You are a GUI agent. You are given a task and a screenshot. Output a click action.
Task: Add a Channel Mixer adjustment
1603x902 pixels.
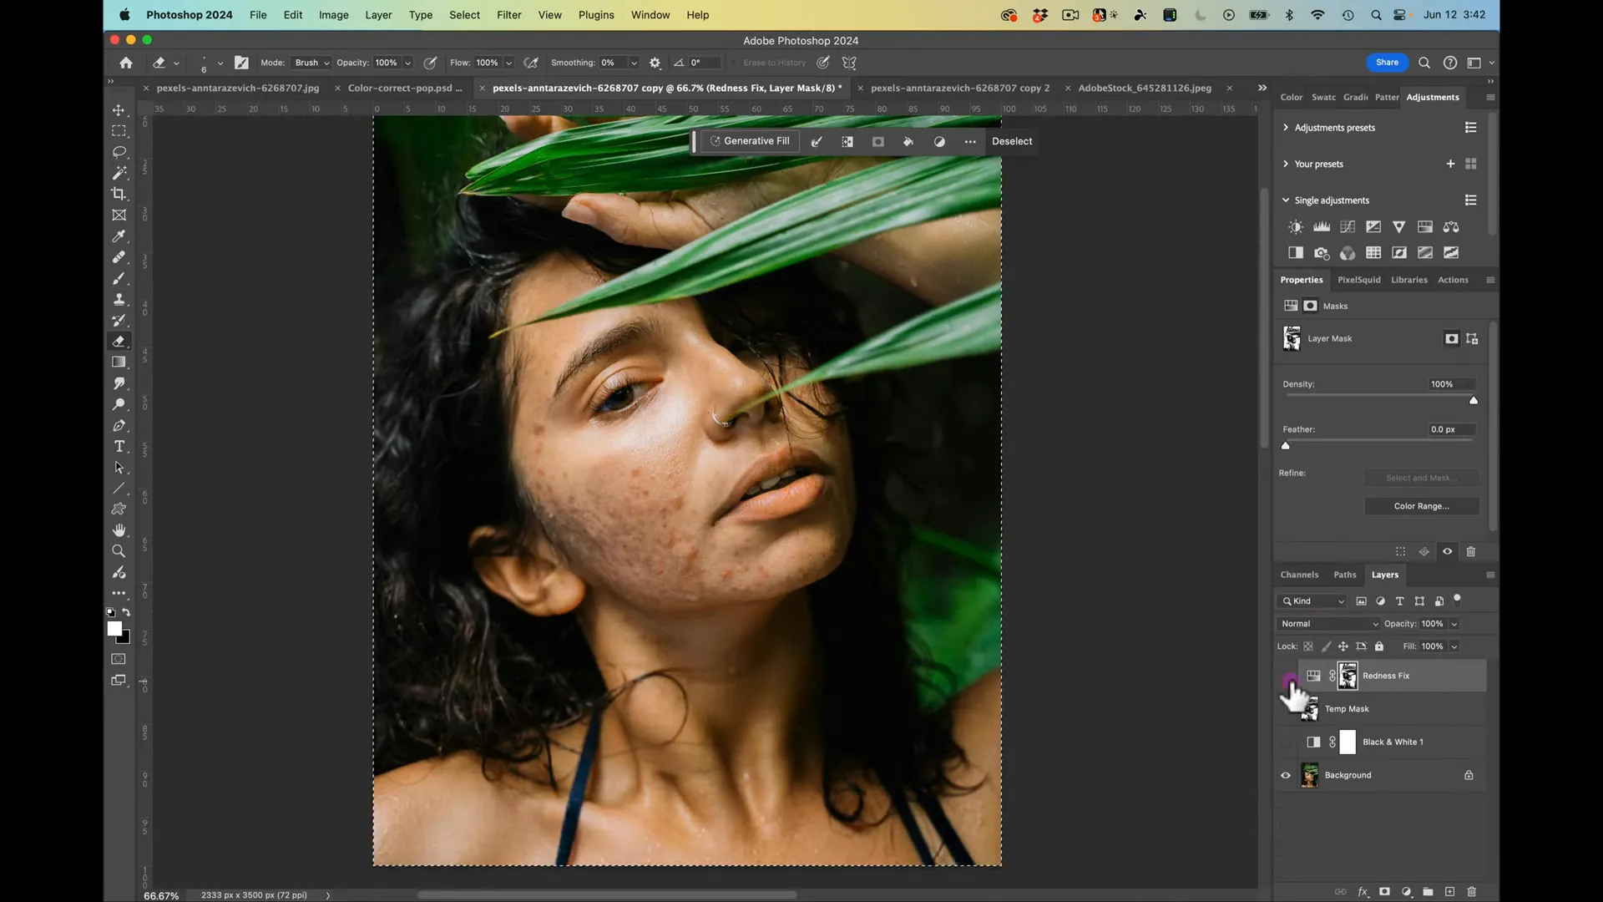click(x=1348, y=252)
